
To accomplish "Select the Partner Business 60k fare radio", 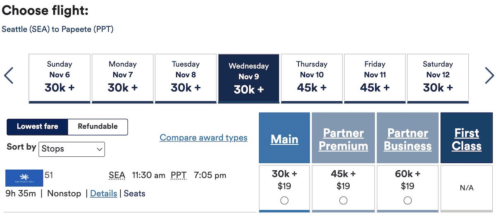I will point(408,201).
